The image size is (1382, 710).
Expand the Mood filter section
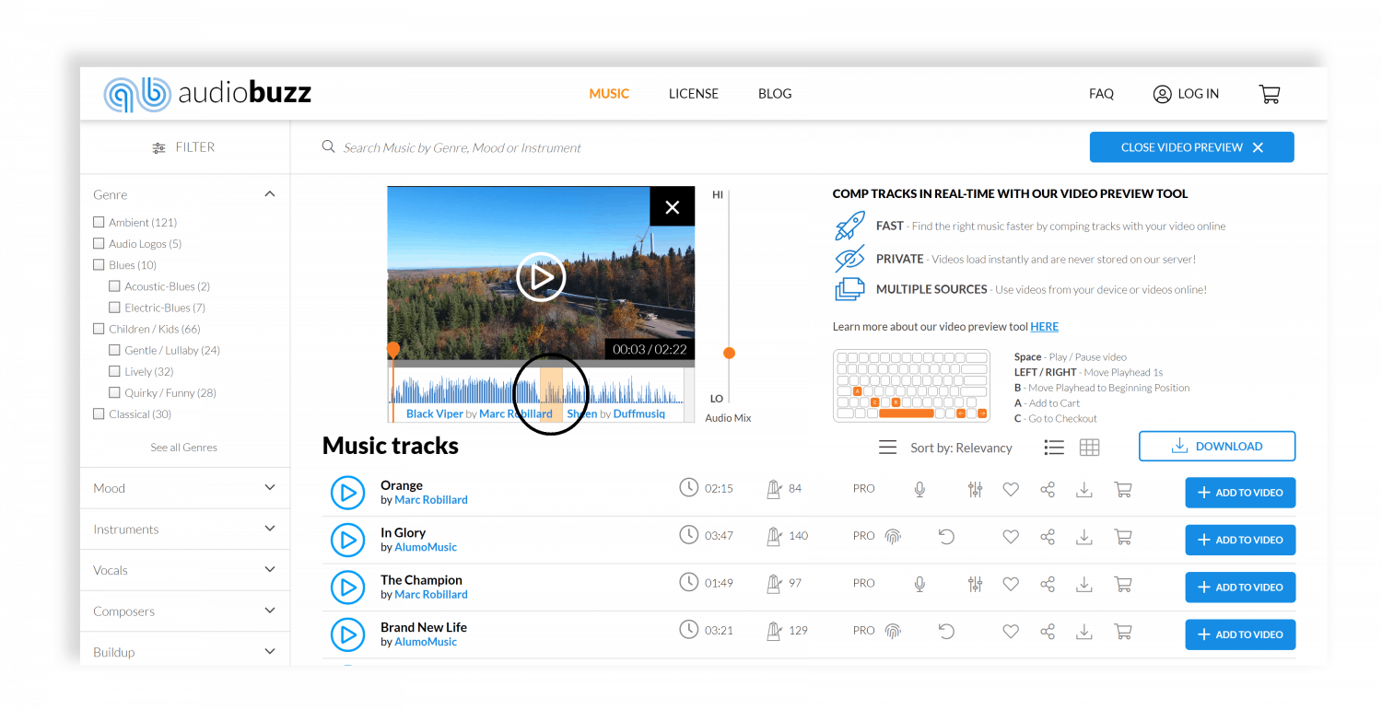coord(269,488)
